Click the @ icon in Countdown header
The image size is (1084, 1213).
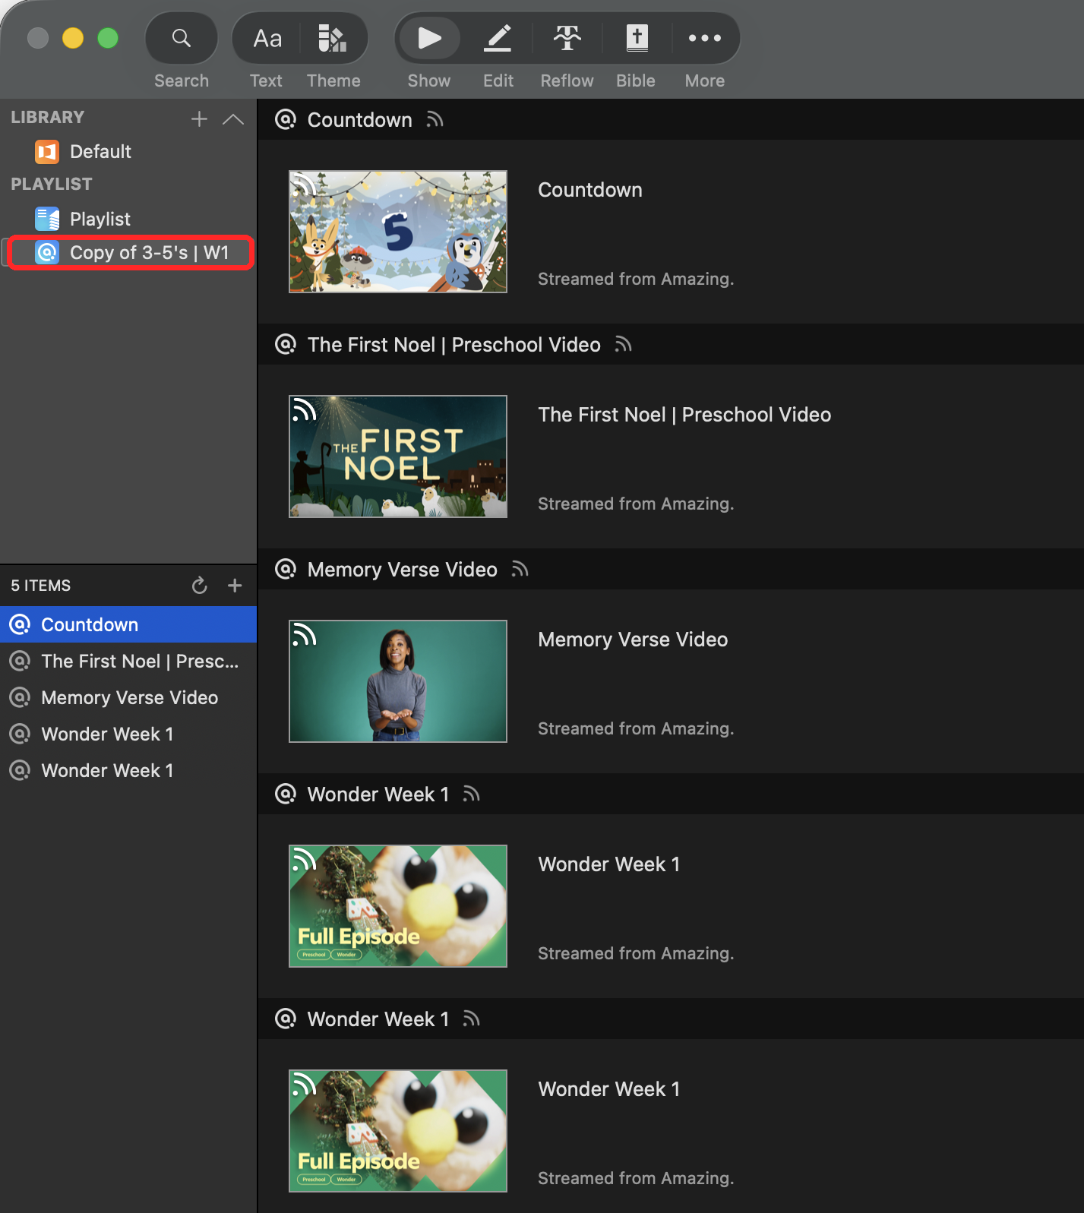[286, 119]
